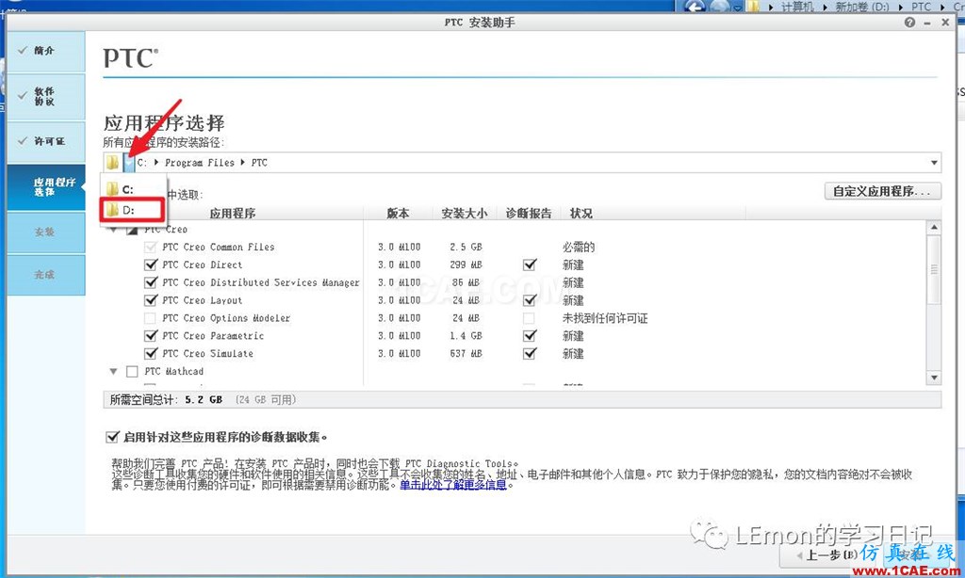The height and width of the screenshot is (578, 965).
Task: Click 新加卷 (D:) breadcrumb in background Explorer window
Action: [861, 7]
